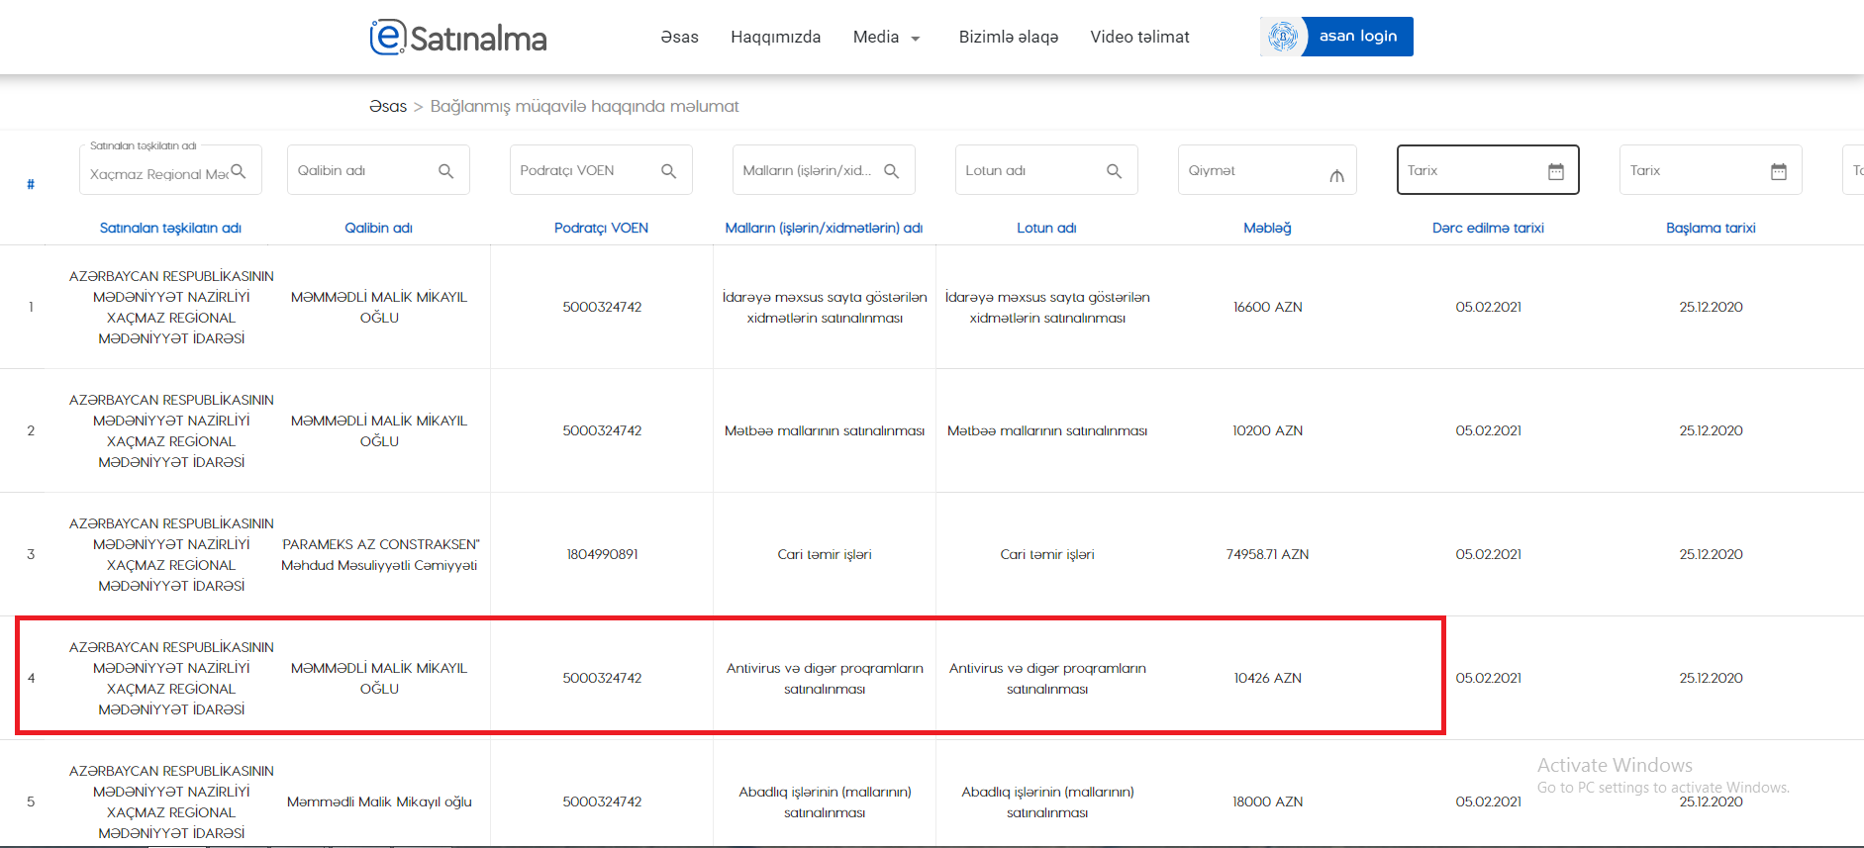Expand the Media dropdown menu

point(886,38)
